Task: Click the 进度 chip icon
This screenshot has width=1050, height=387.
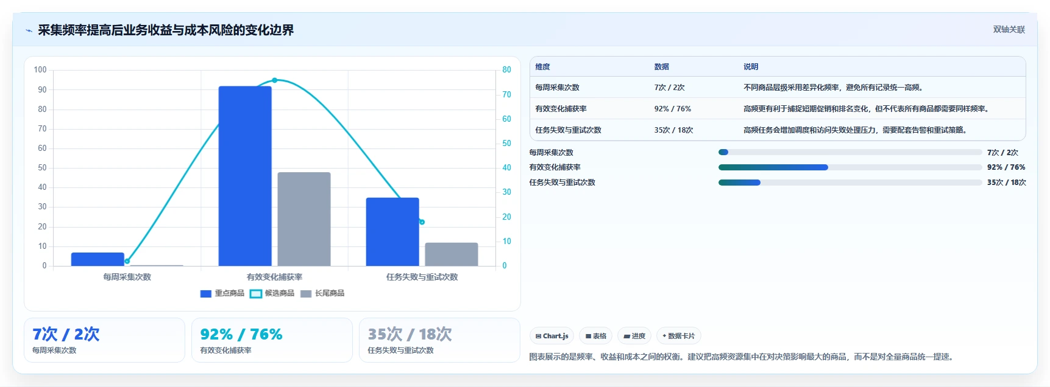Action: 626,336
